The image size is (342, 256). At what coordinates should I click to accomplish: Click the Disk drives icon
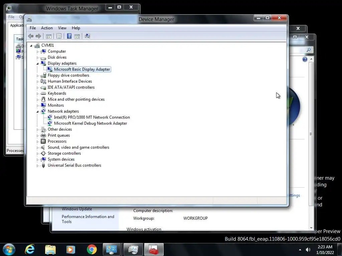tap(43, 58)
